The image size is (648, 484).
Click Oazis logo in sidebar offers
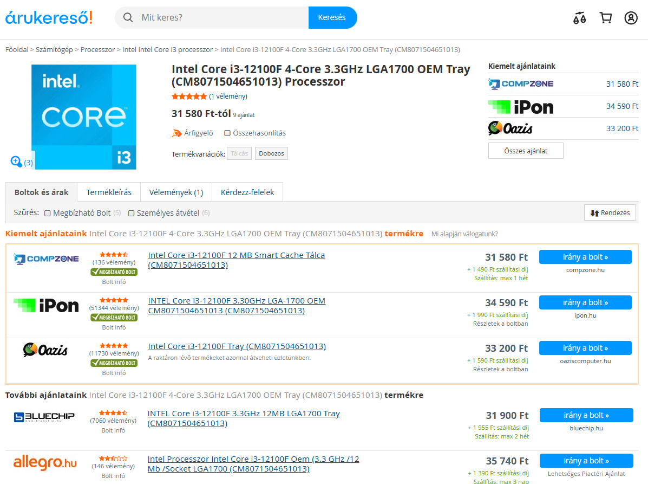point(510,128)
